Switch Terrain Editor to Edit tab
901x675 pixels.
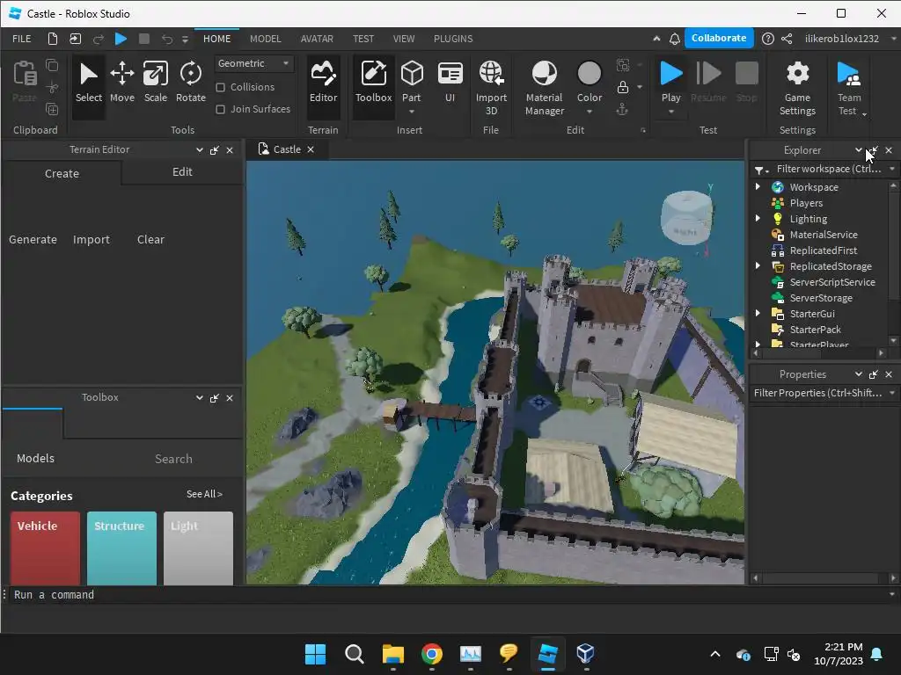[182, 172]
